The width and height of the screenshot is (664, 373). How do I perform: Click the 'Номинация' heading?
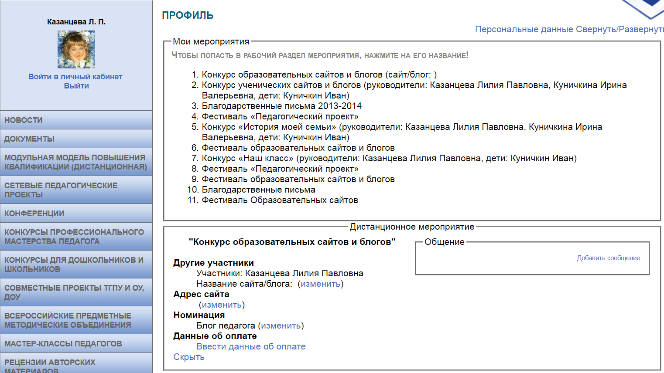point(199,315)
